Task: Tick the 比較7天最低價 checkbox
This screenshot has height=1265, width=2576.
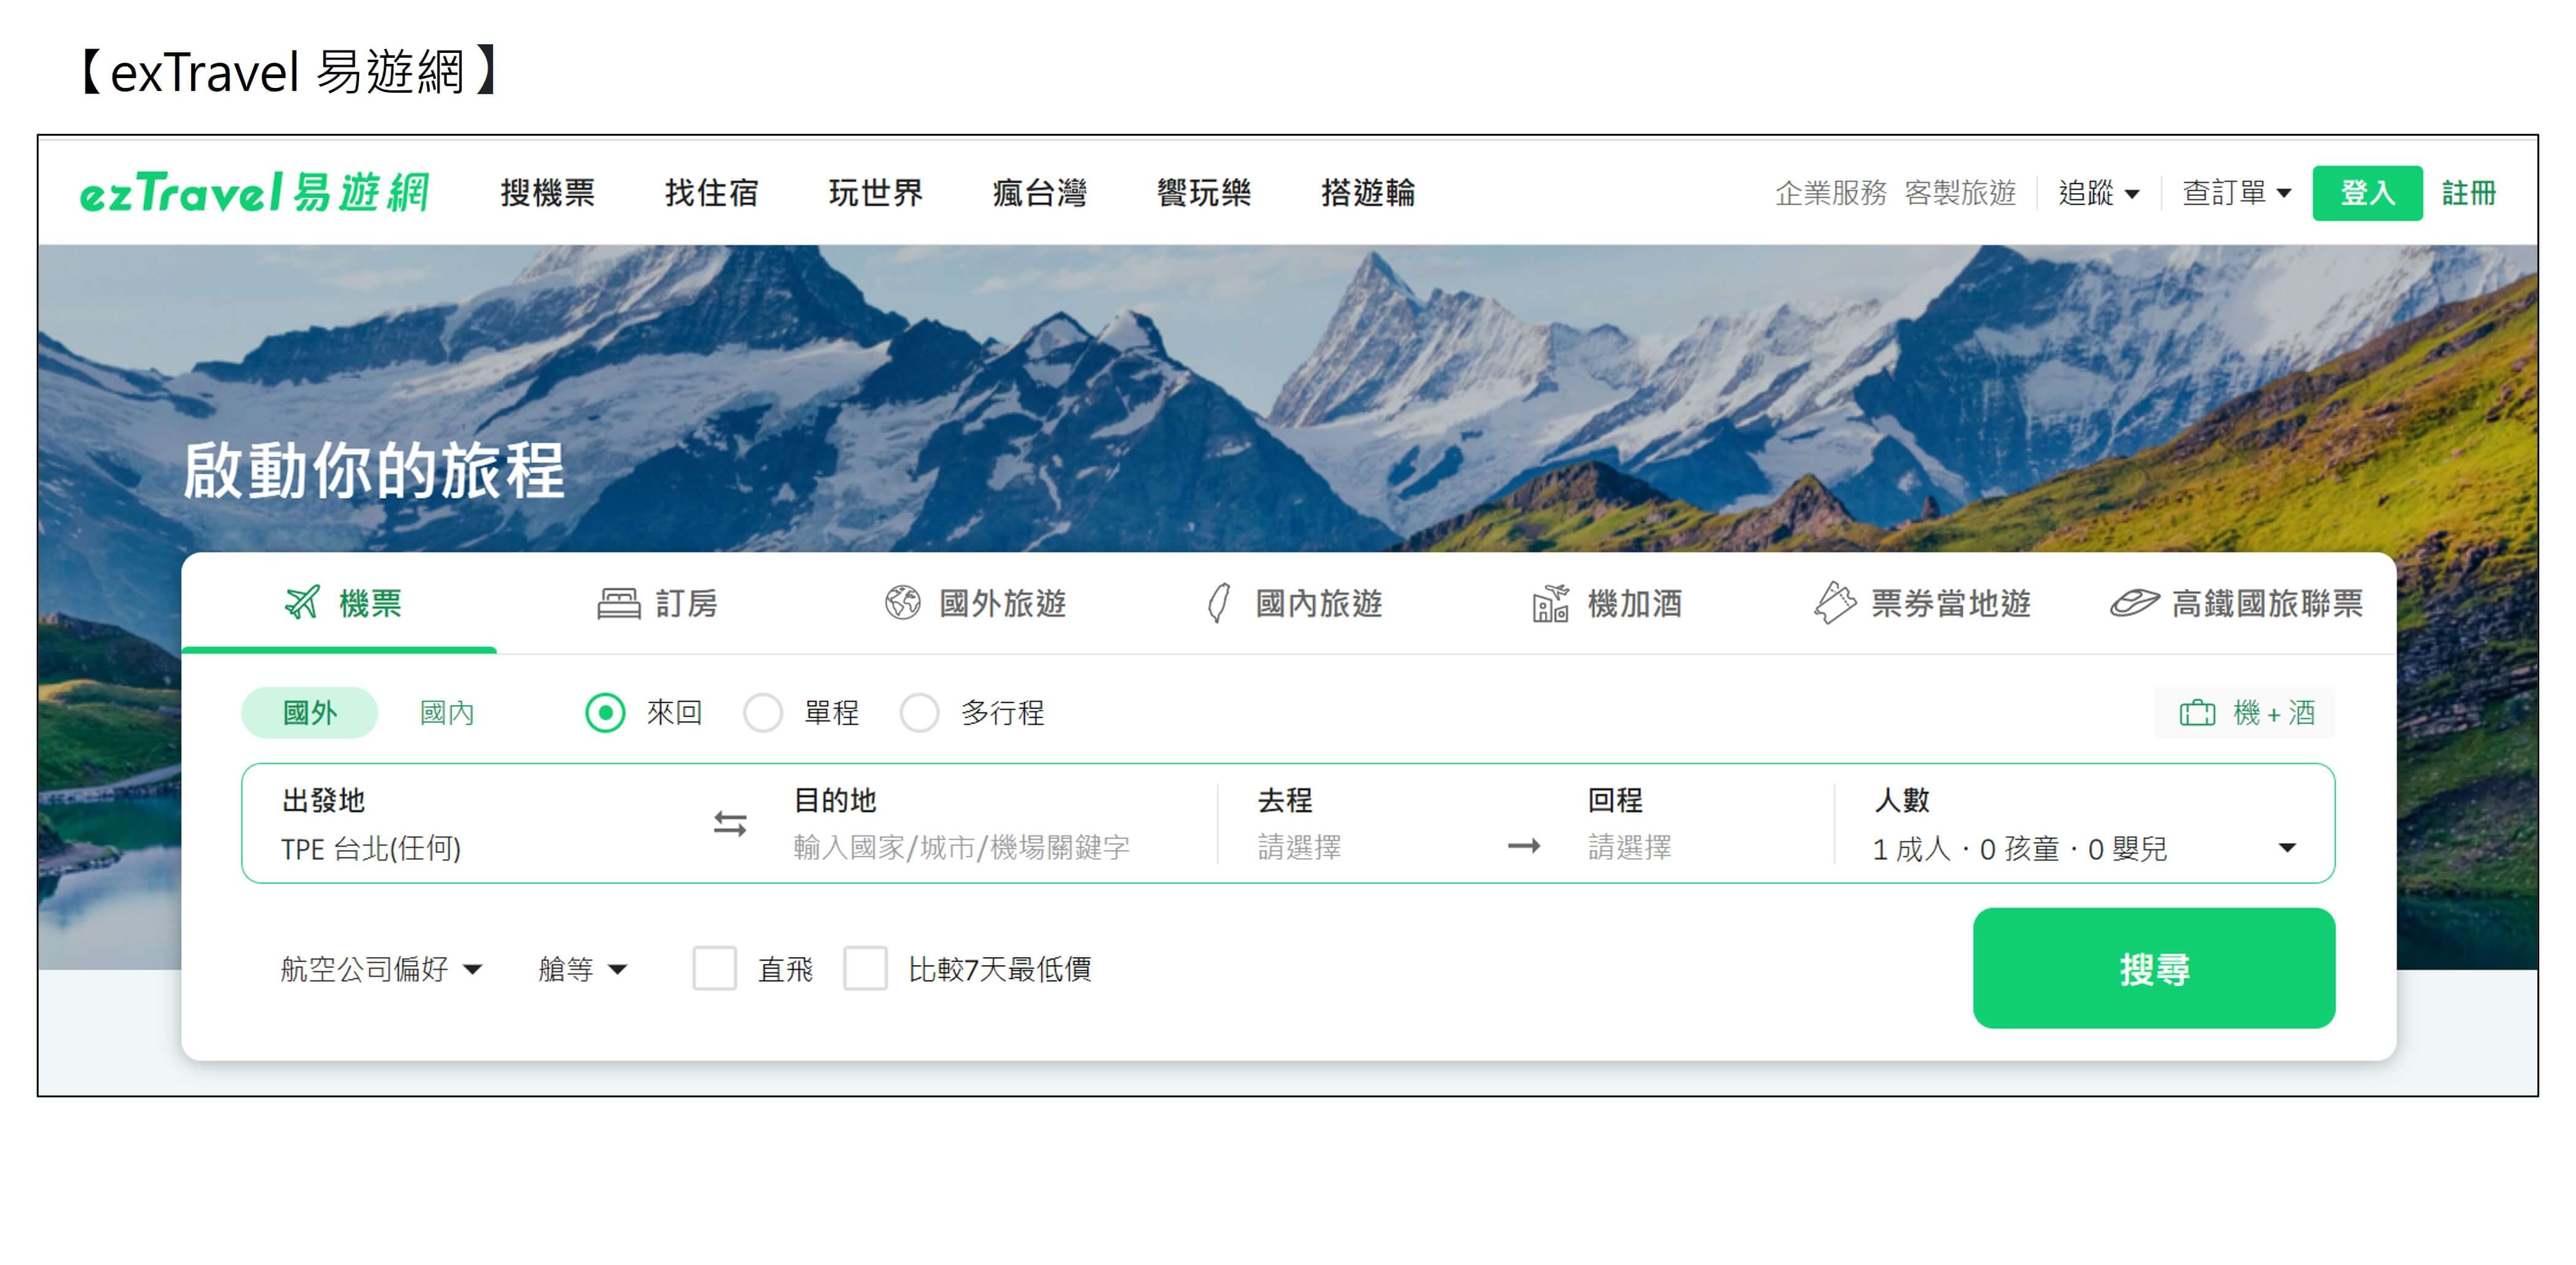Action: (x=865, y=968)
